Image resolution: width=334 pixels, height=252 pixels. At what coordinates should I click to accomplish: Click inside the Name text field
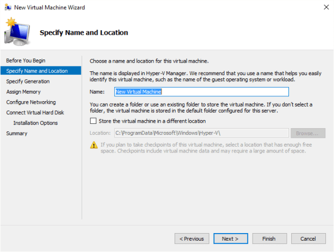(x=201, y=92)
